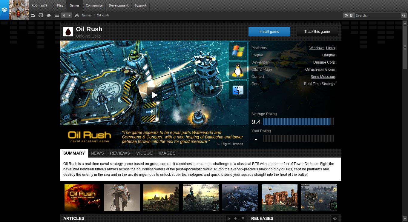Open the Community tab
The image size is (408, 222).
(94, 5)
